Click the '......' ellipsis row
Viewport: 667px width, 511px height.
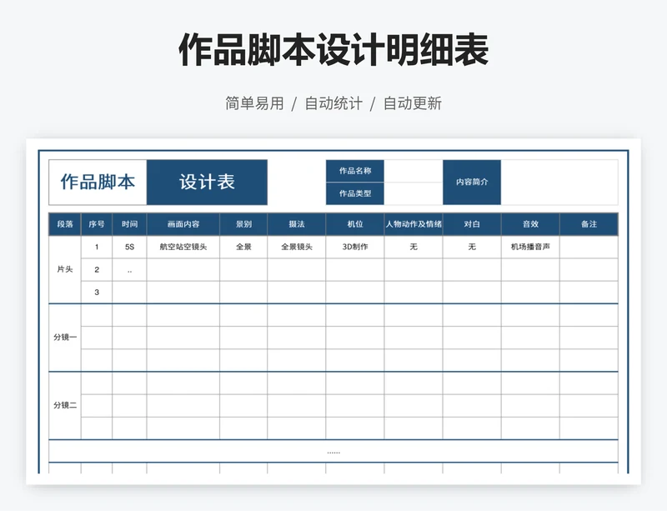(x=333, y=452)
